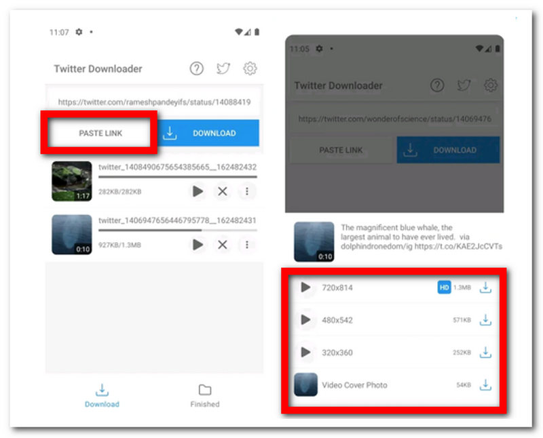Click the battery icon in left status bar
Screen dimensions: 543x438
257,32
